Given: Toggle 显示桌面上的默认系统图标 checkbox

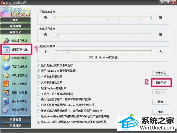Looking at the screenshot, I should [x=39, y=65].
